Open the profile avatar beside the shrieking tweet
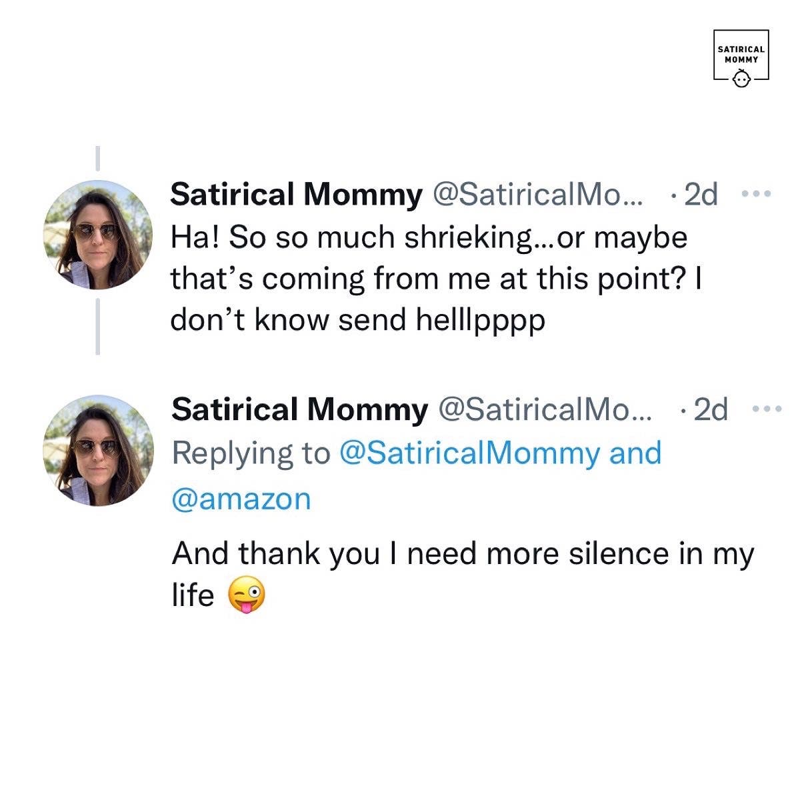 coord(98,234)
